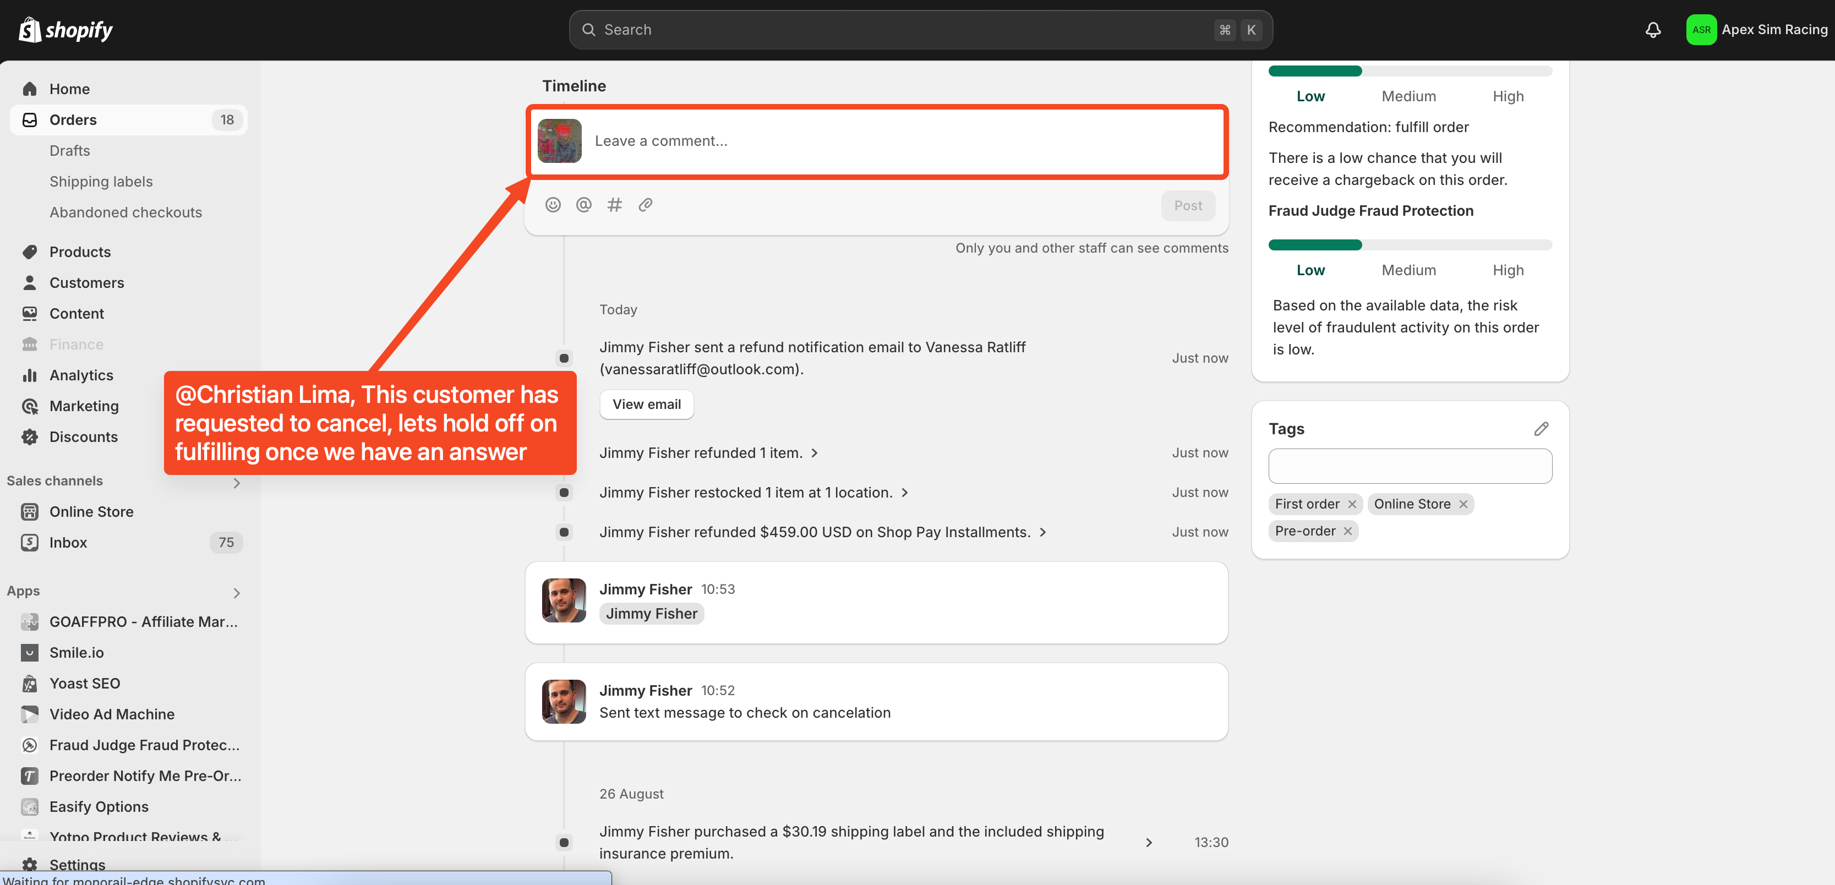Remove the Pre-order tag

(1348, 531)
